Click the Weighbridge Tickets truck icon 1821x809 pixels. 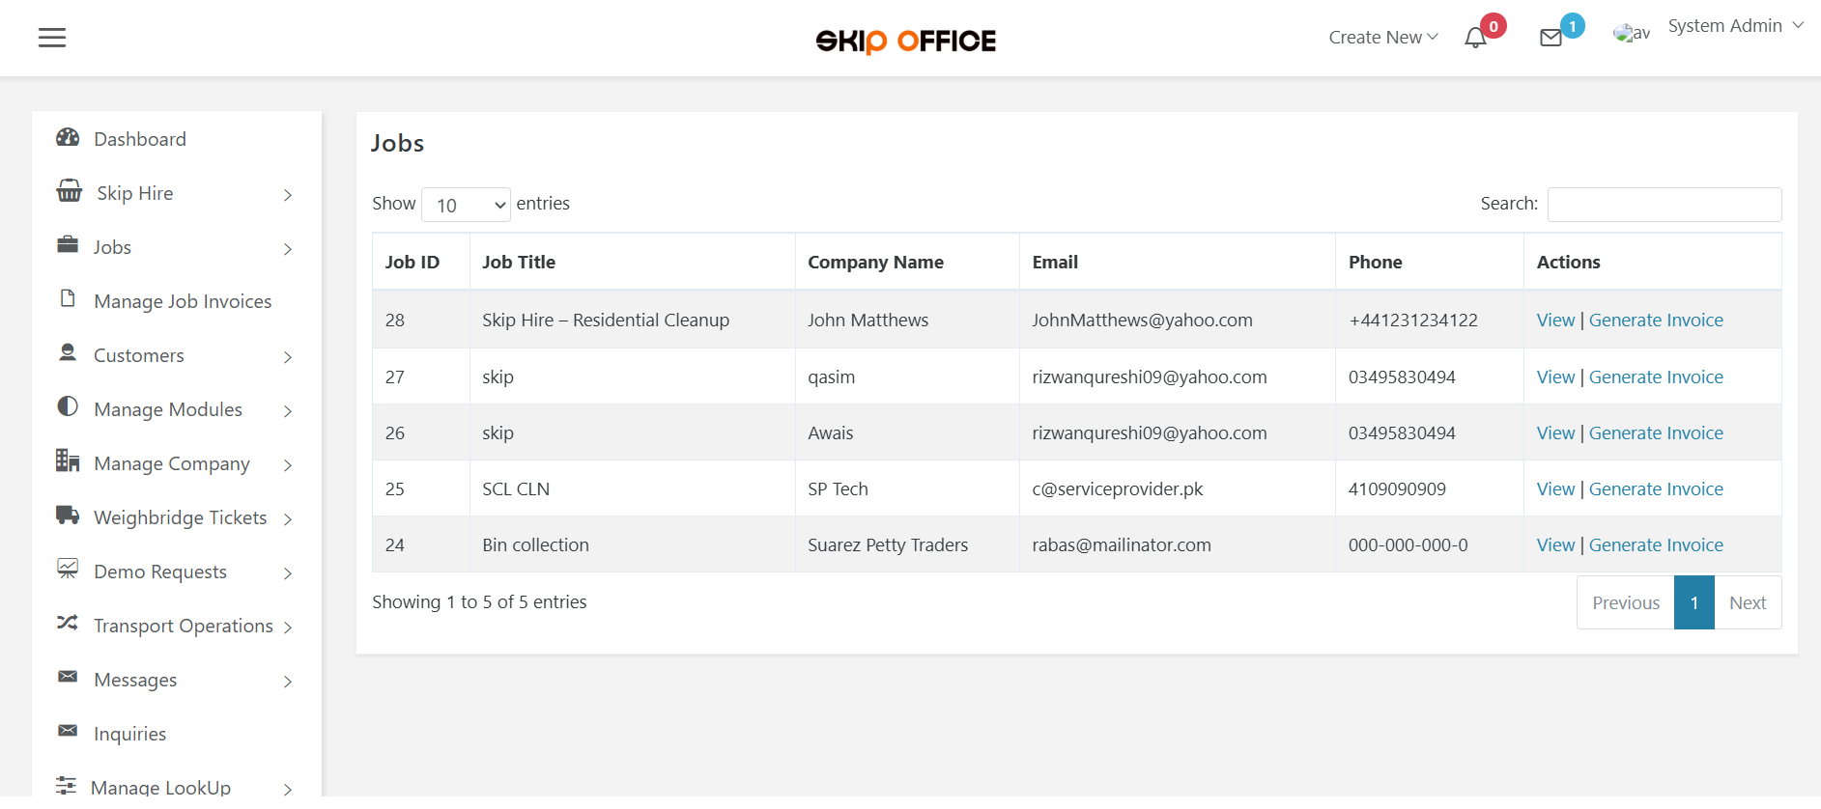pos(68,516)
